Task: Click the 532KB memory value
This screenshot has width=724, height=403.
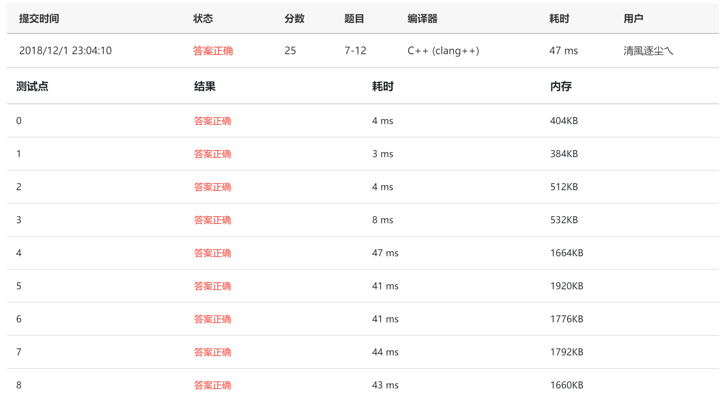Action: 564,220
